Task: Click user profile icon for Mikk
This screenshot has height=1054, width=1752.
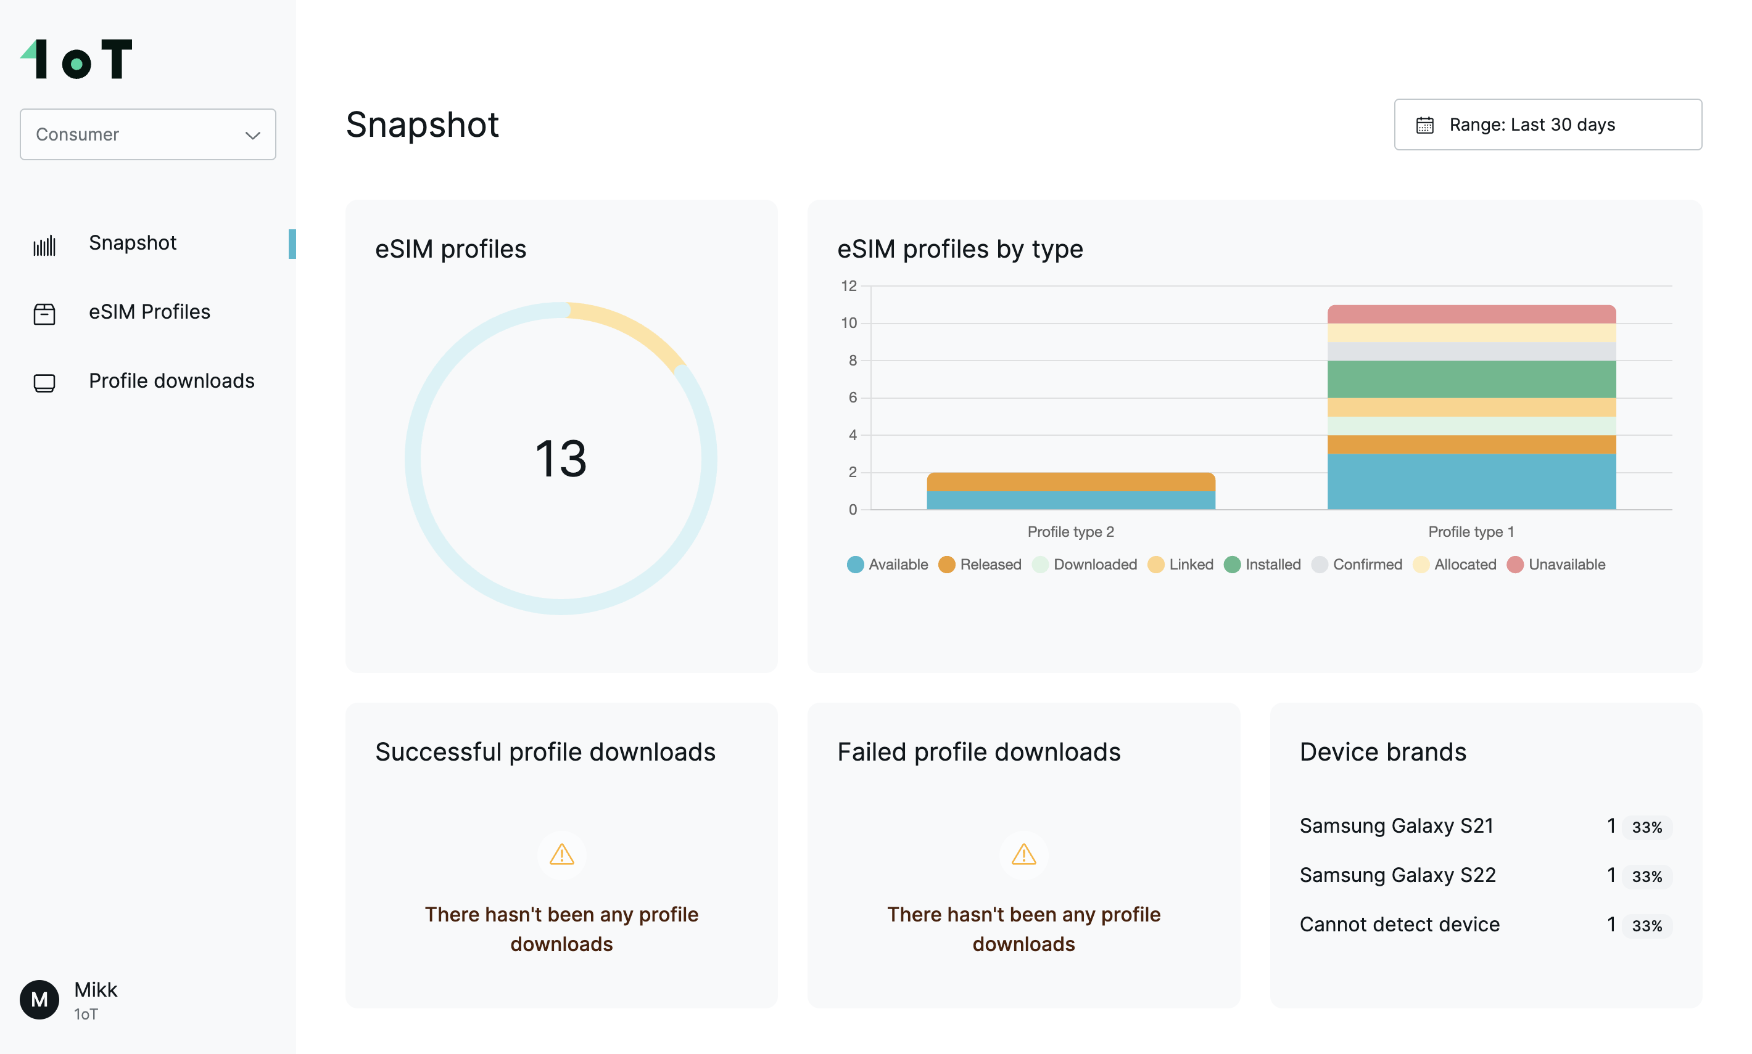Action: pos(39,999)
